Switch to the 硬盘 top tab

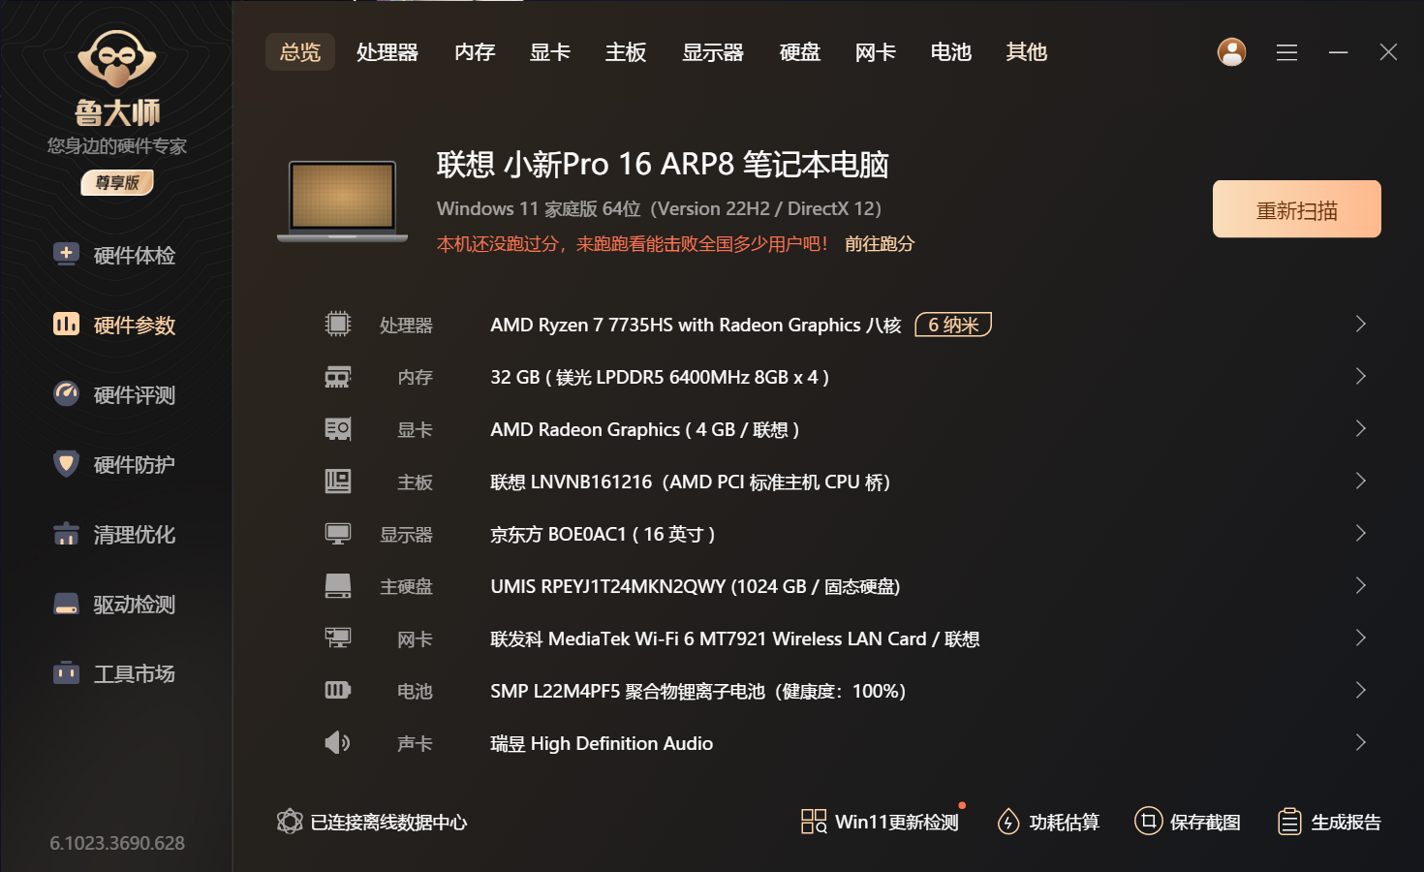[800, 52]
